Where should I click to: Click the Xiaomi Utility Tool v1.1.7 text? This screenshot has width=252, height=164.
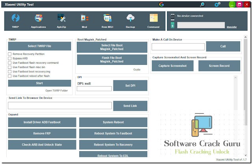point(231,160)
